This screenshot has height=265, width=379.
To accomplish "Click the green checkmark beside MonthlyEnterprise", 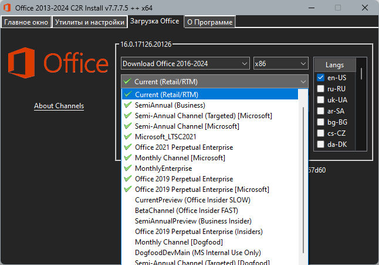I will (128, 168).
